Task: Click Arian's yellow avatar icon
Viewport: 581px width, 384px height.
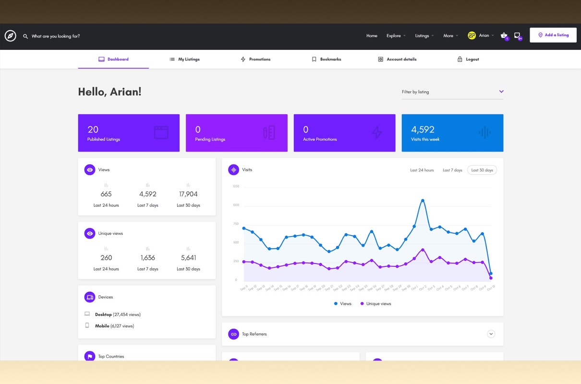Action: pyautogui.click(x=472, y=36)
